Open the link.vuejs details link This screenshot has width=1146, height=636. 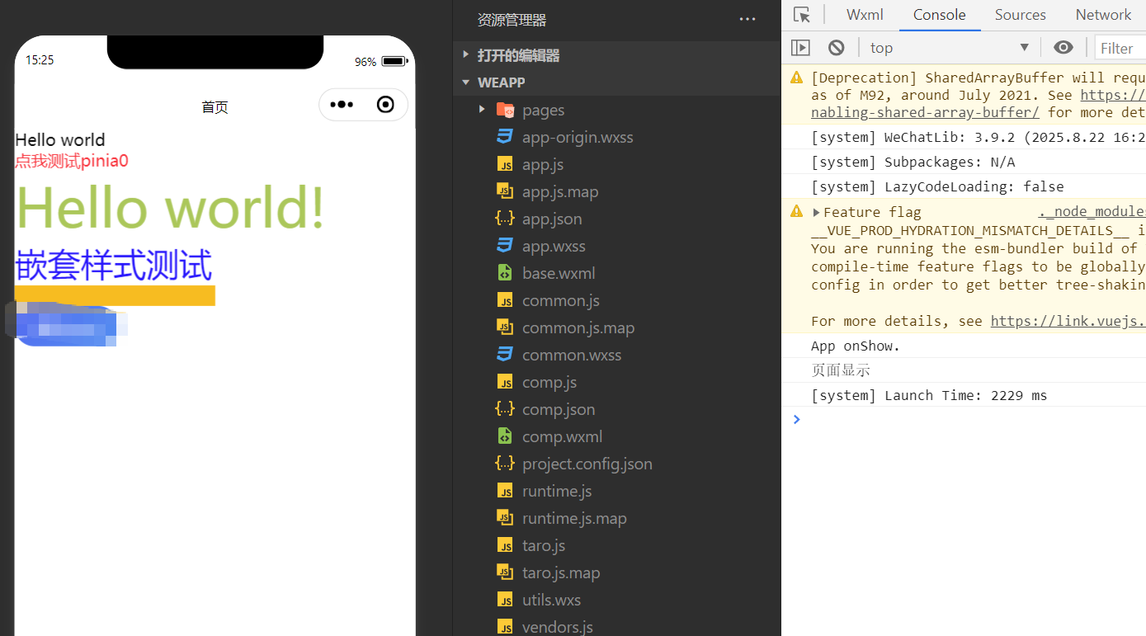point(1068,321)
